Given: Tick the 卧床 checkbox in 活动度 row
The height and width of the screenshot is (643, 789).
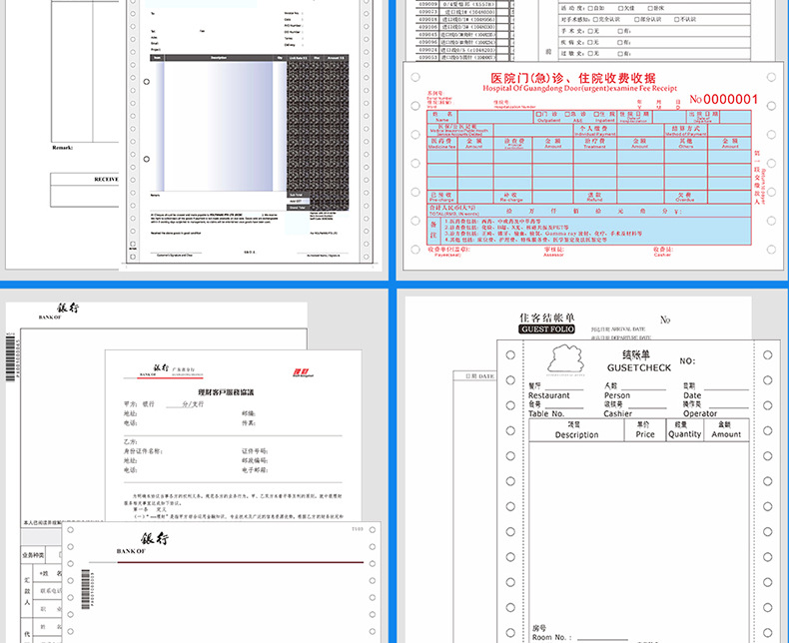Looking at the screenshot, I should tap(650, 8).
